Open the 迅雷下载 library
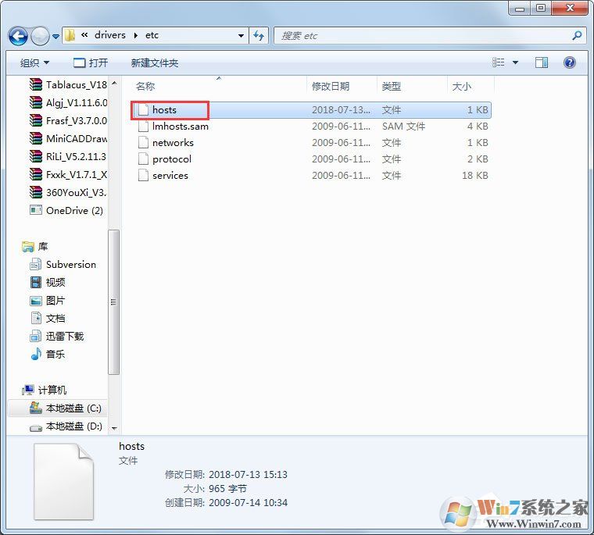 pyautogui.click(x=57, y=336)
